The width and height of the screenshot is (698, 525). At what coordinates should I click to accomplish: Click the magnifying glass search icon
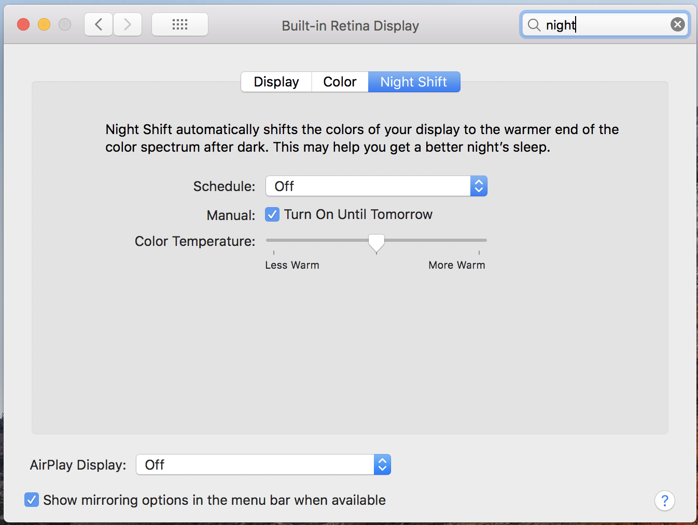click(x=534, y=25)
